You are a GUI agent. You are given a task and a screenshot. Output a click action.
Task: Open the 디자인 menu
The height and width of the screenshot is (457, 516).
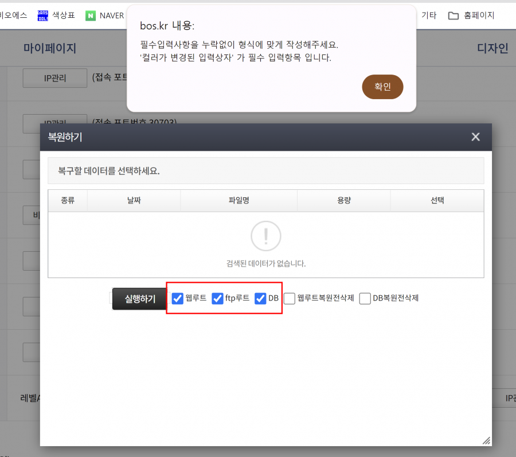point(492,49)
